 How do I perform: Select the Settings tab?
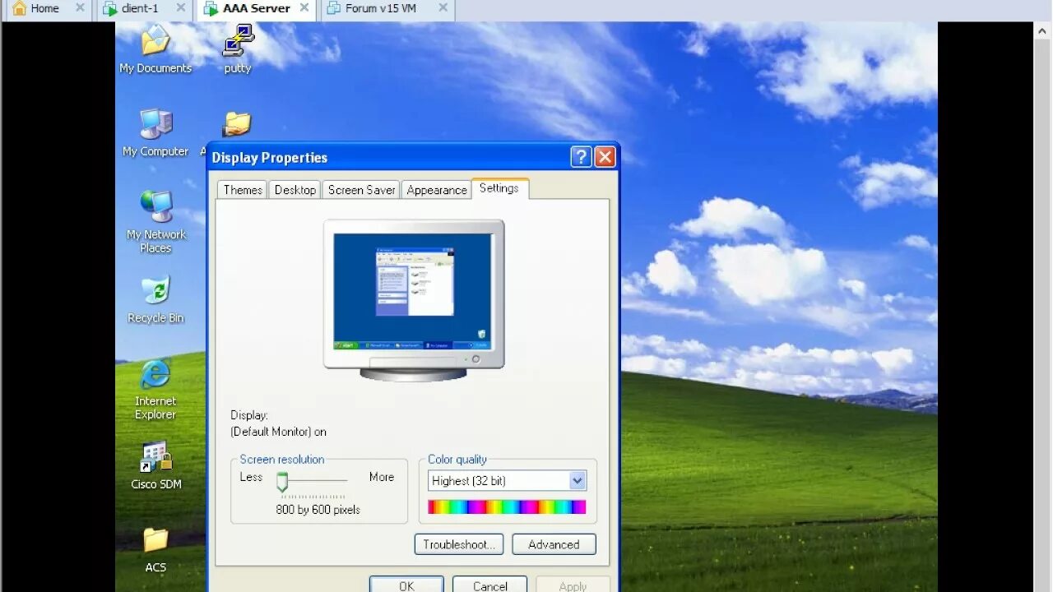click(499, 188)
